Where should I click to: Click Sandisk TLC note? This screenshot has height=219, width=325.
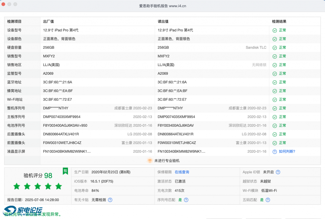(x=256, y=48)
